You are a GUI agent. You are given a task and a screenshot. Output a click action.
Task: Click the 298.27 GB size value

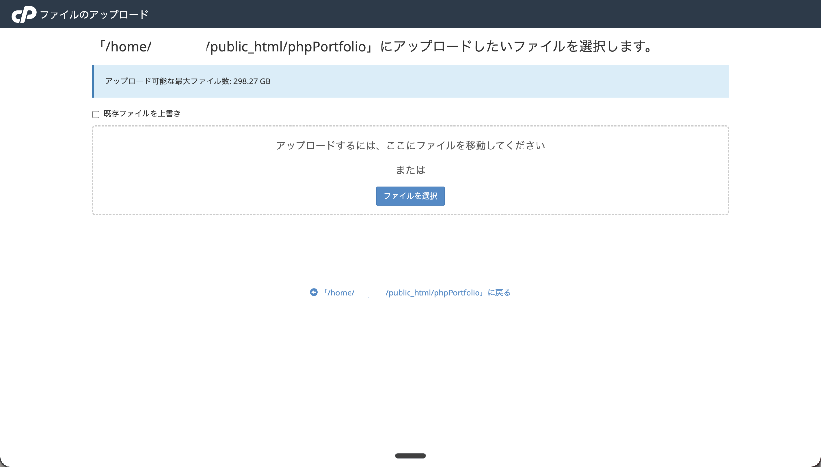[x=252, y=81]
